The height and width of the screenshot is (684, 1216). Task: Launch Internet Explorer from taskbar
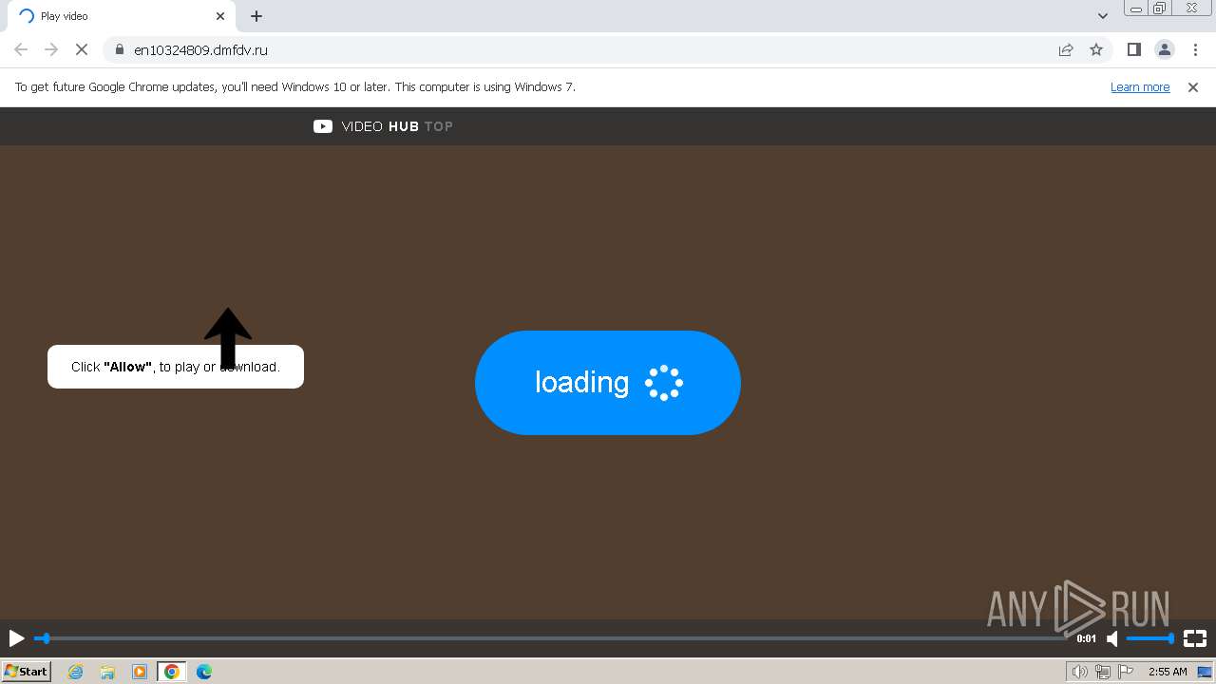76,672
